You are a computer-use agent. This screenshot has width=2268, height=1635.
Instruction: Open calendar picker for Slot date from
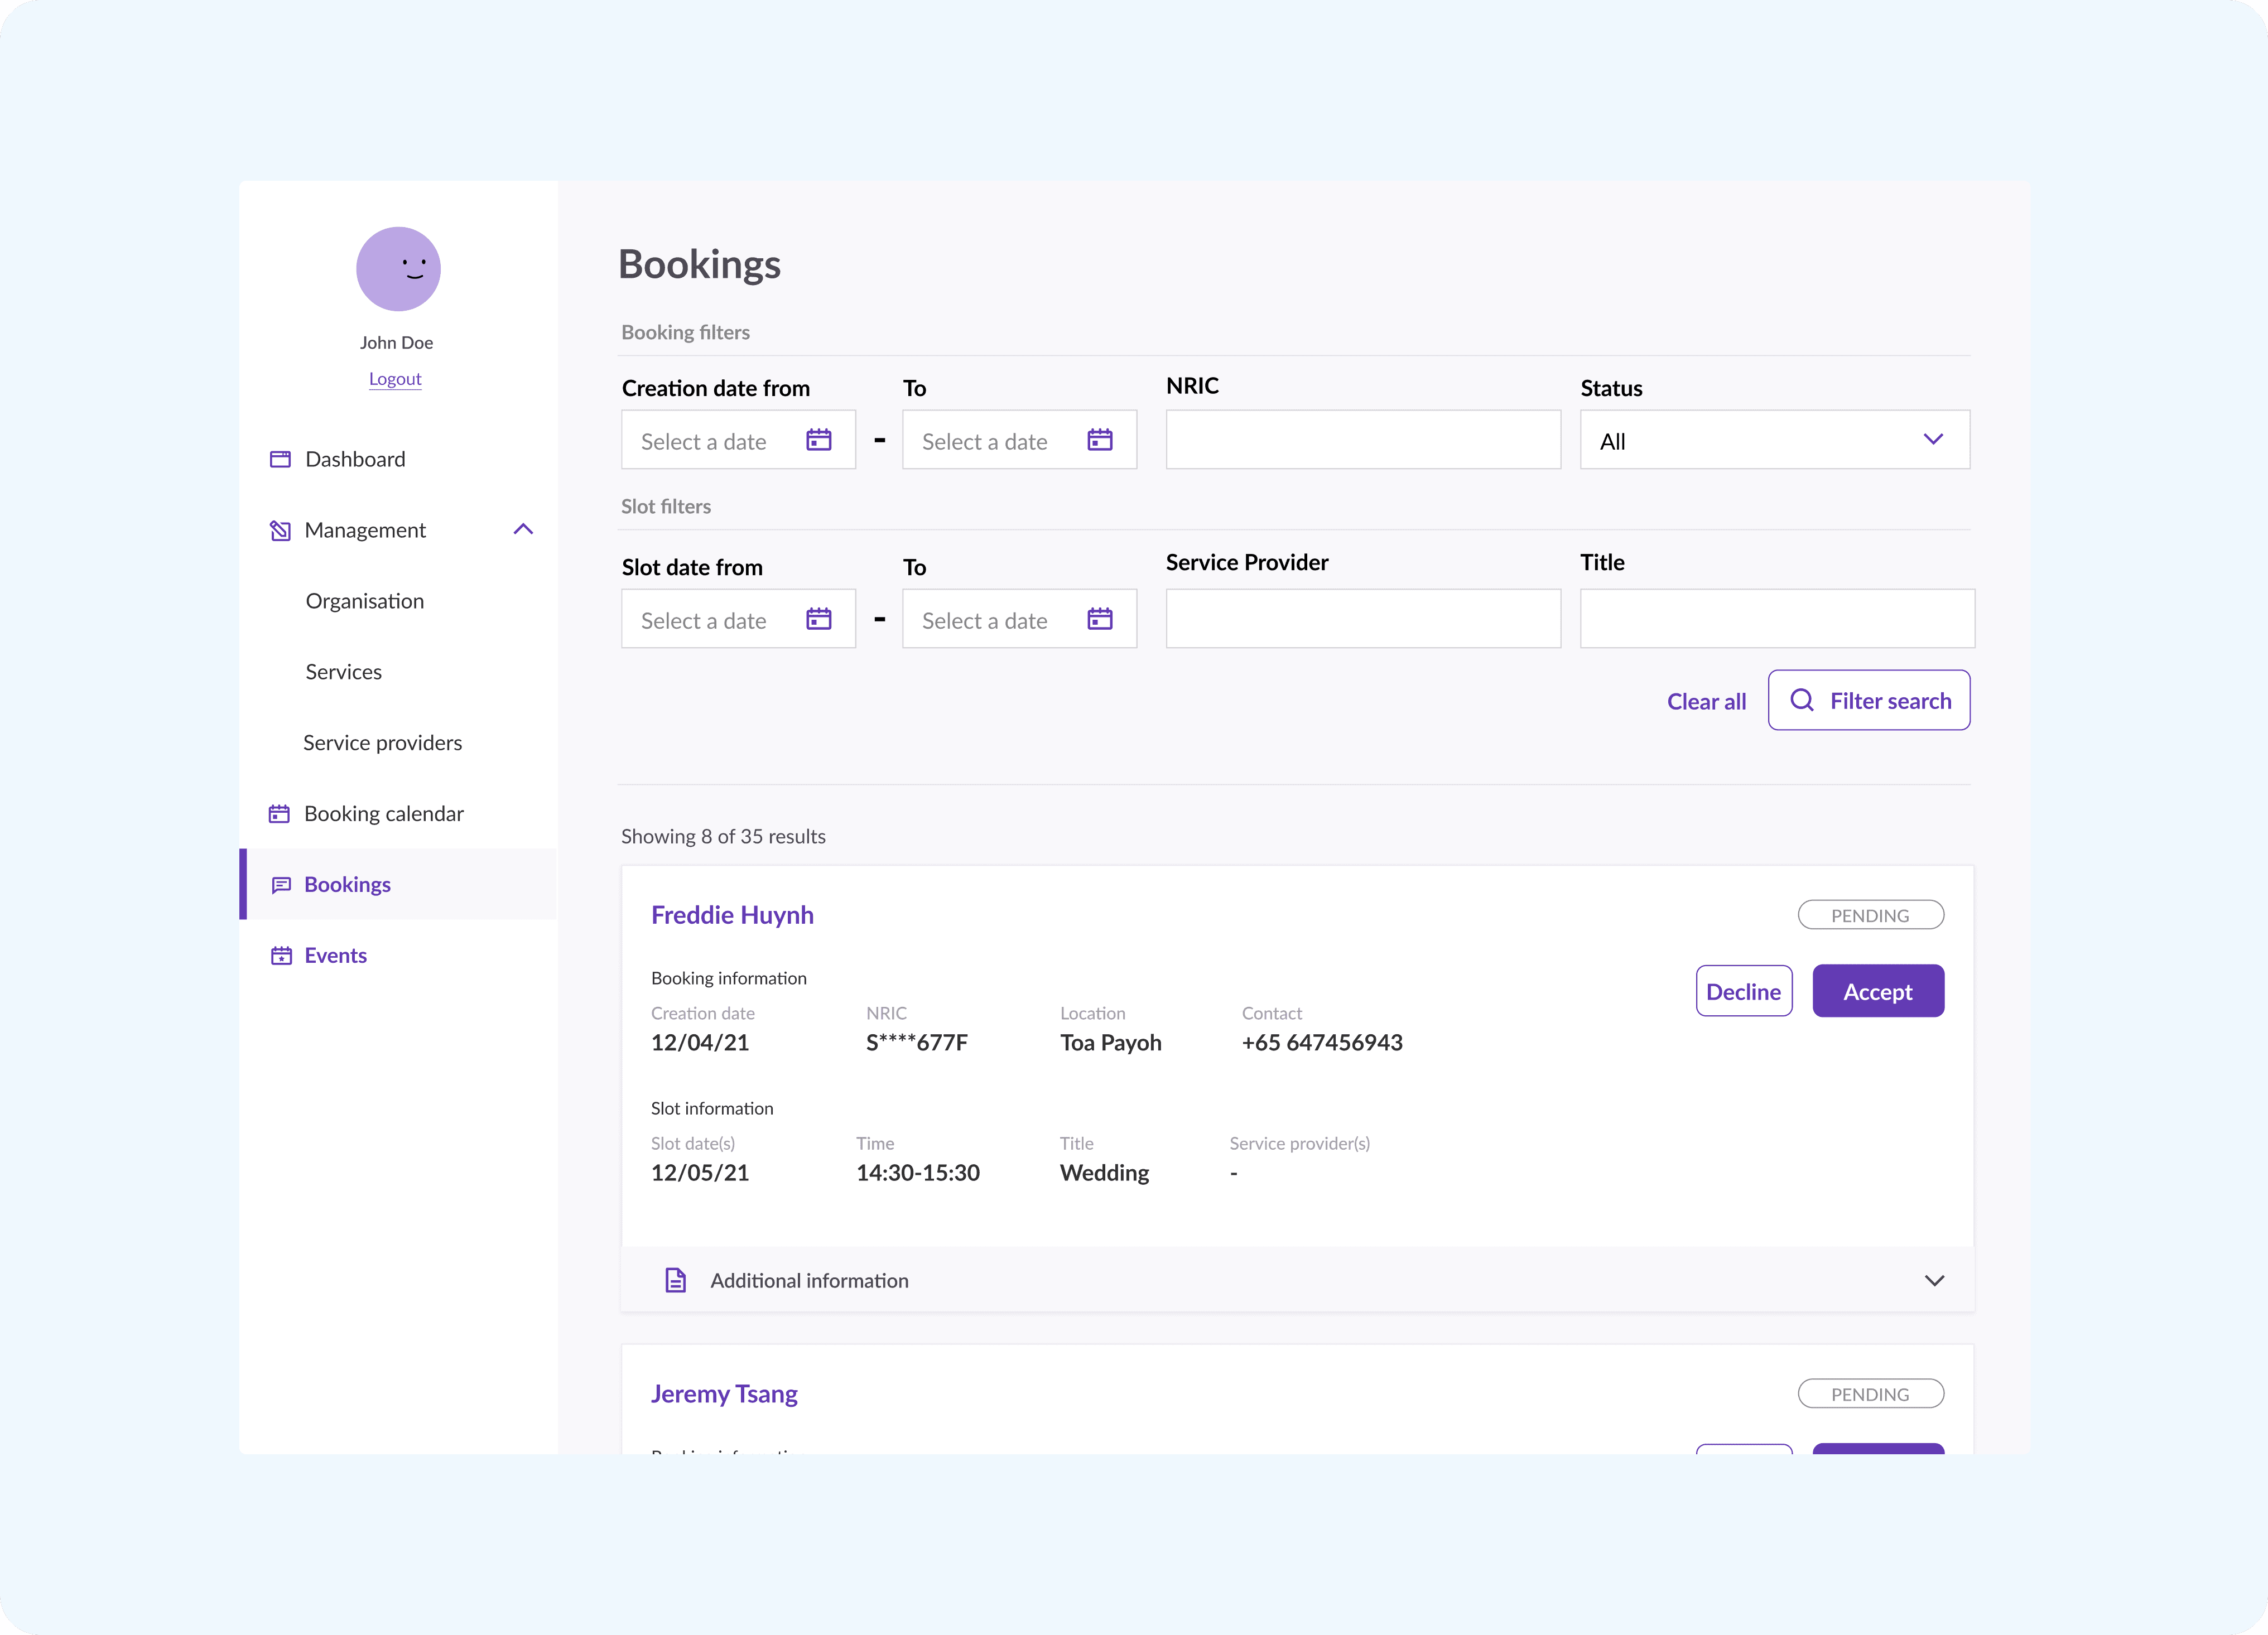818,619
